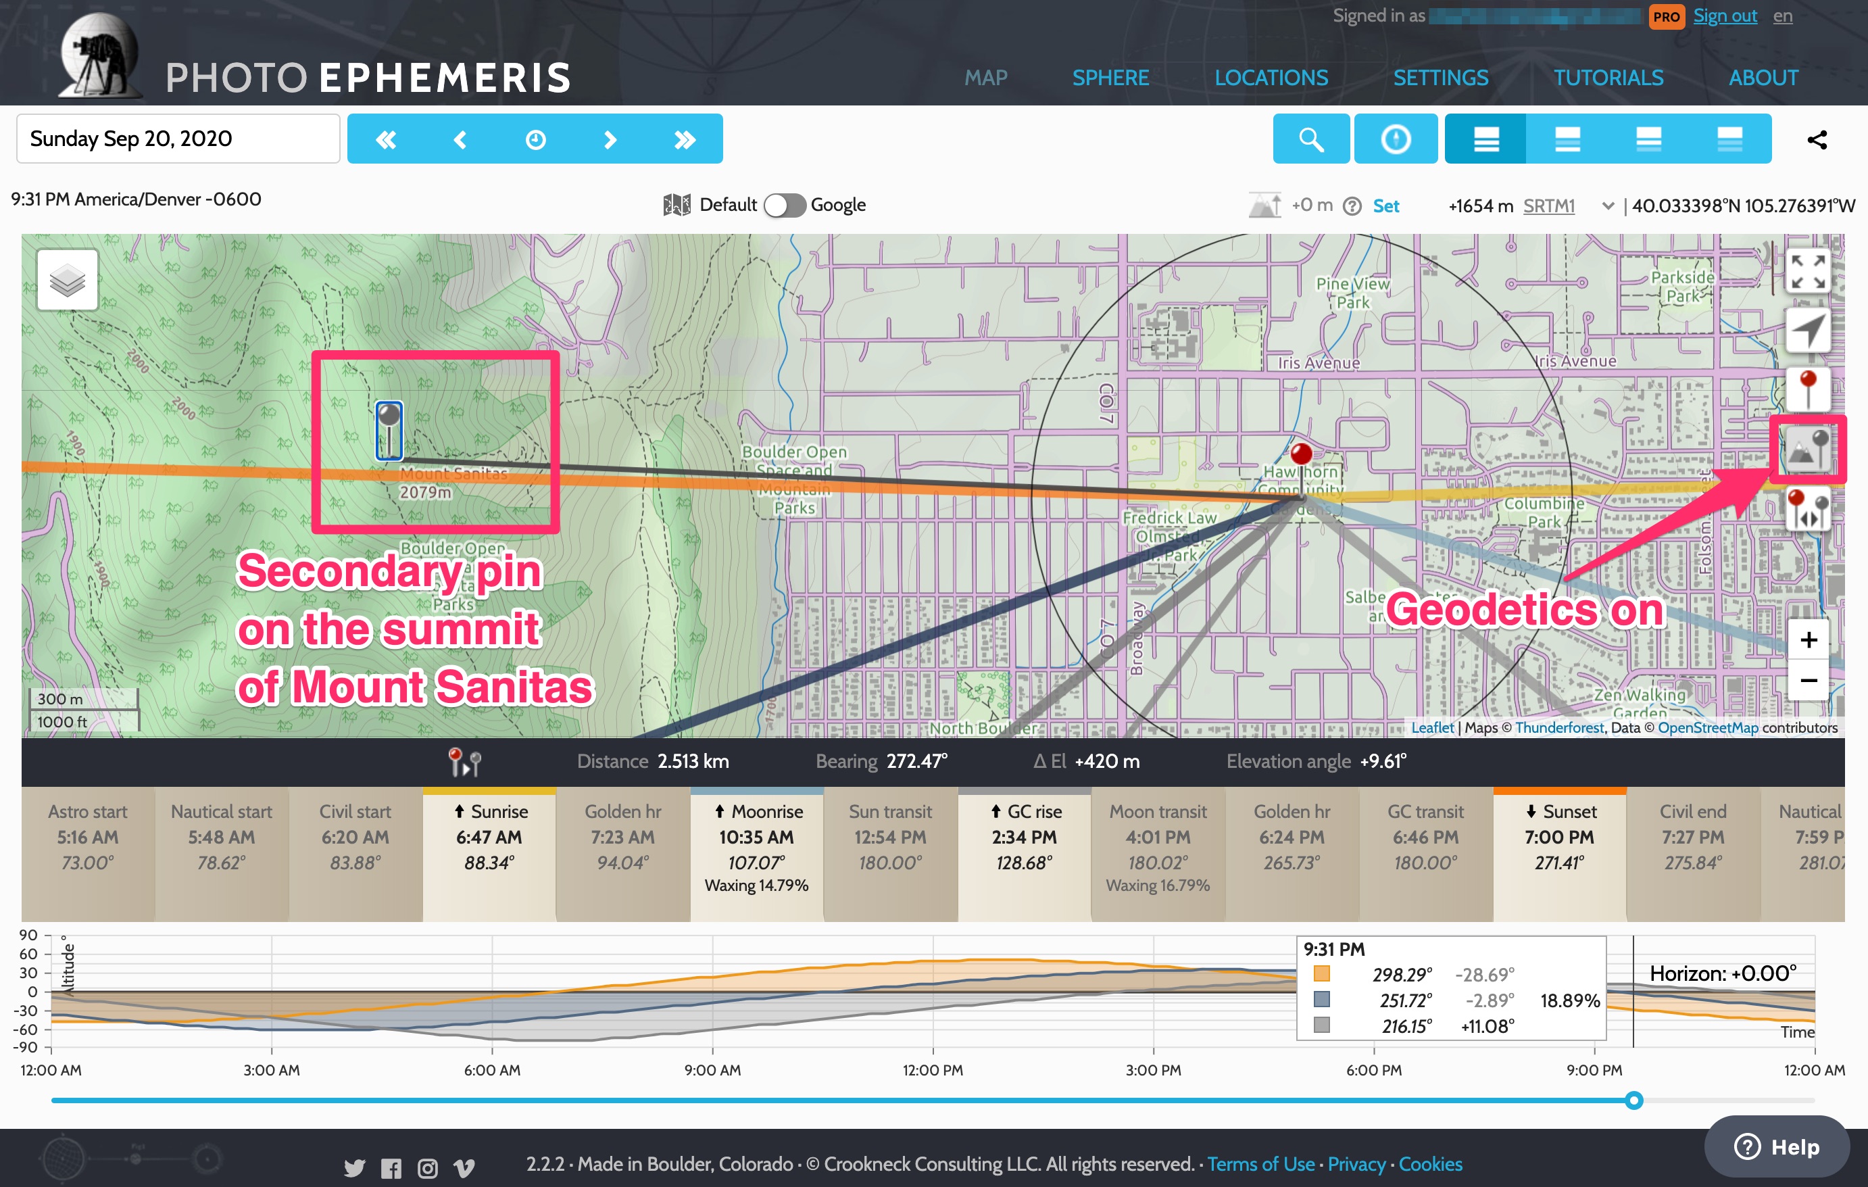Open the MAP navigation item
The image size is (1868, 1187).
986,78
